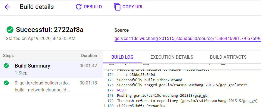The width and height of the screenshot is (261, 107).
Task: Click the 00:01:18 duration value
Action: pos(88,83)
